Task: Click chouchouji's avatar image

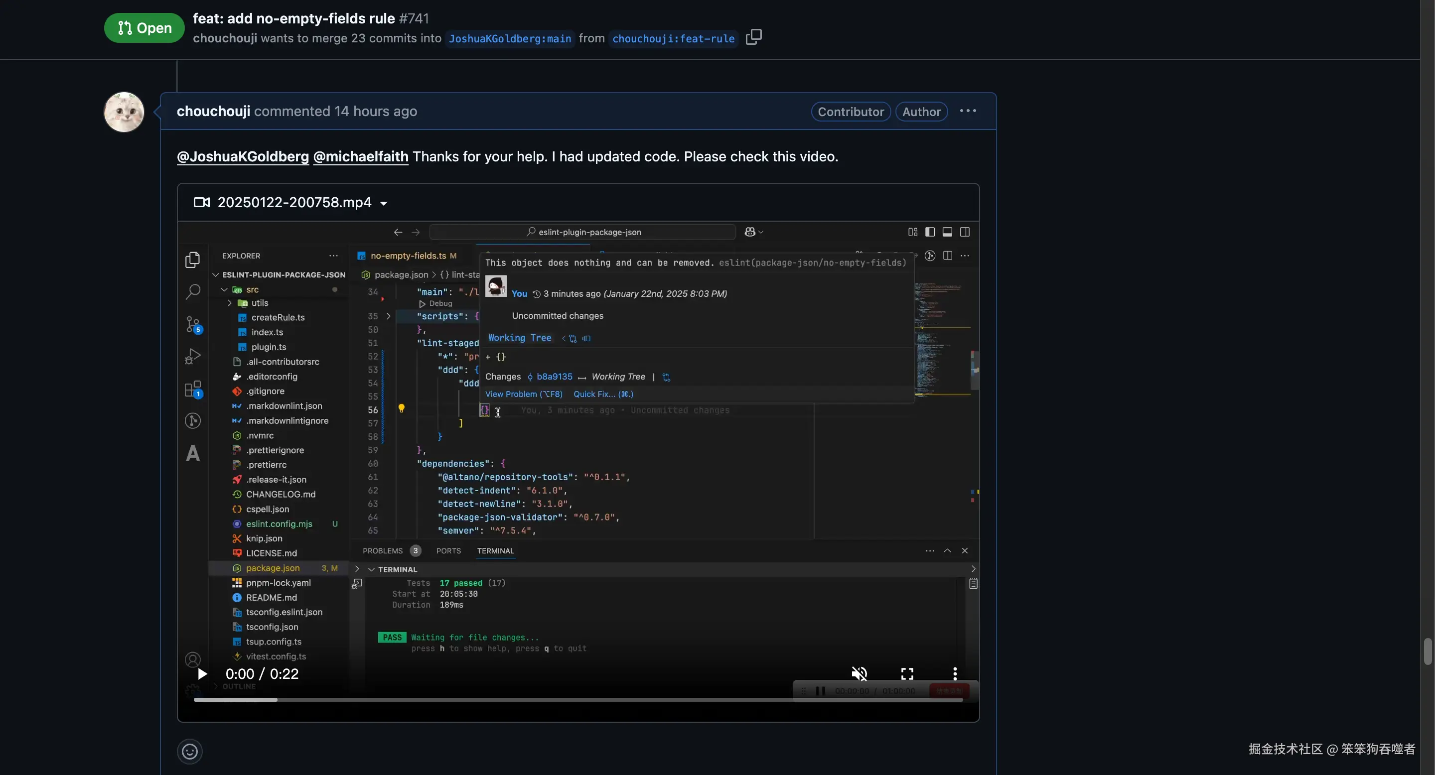Action: click(x=124, y=112)
